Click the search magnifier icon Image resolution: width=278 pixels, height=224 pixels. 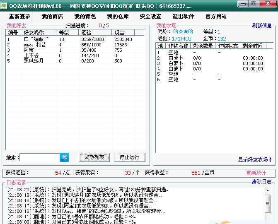tap(64, 157)
